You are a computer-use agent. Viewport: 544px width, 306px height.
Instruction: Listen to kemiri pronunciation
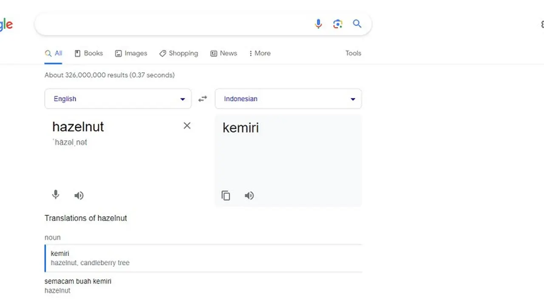point(249,195)
